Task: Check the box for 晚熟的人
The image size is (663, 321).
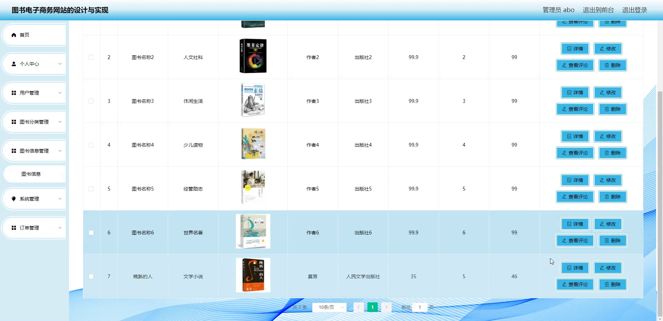Action: click(x=91, y=276)
